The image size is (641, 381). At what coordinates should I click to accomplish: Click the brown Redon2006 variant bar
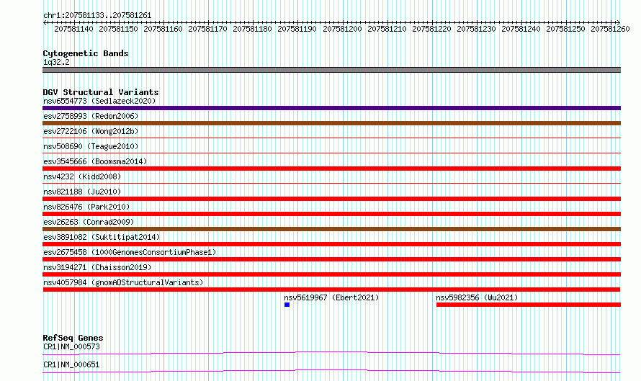(x=331, y=123)
